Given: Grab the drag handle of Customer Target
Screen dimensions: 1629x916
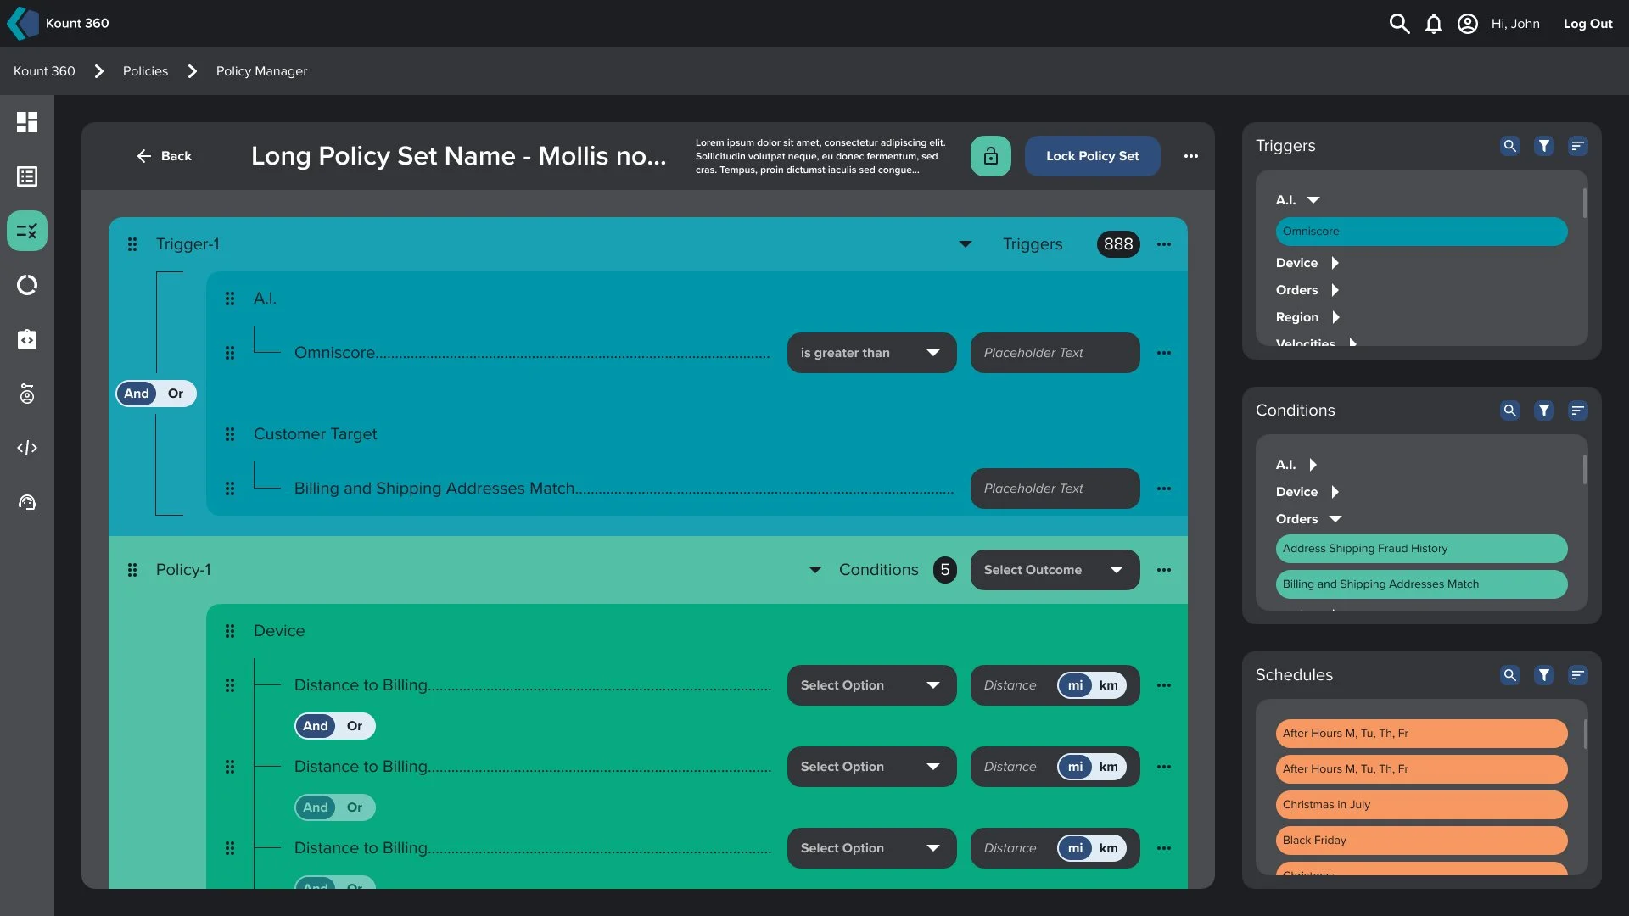Looking at the screenshot, I should coord(230,434).
